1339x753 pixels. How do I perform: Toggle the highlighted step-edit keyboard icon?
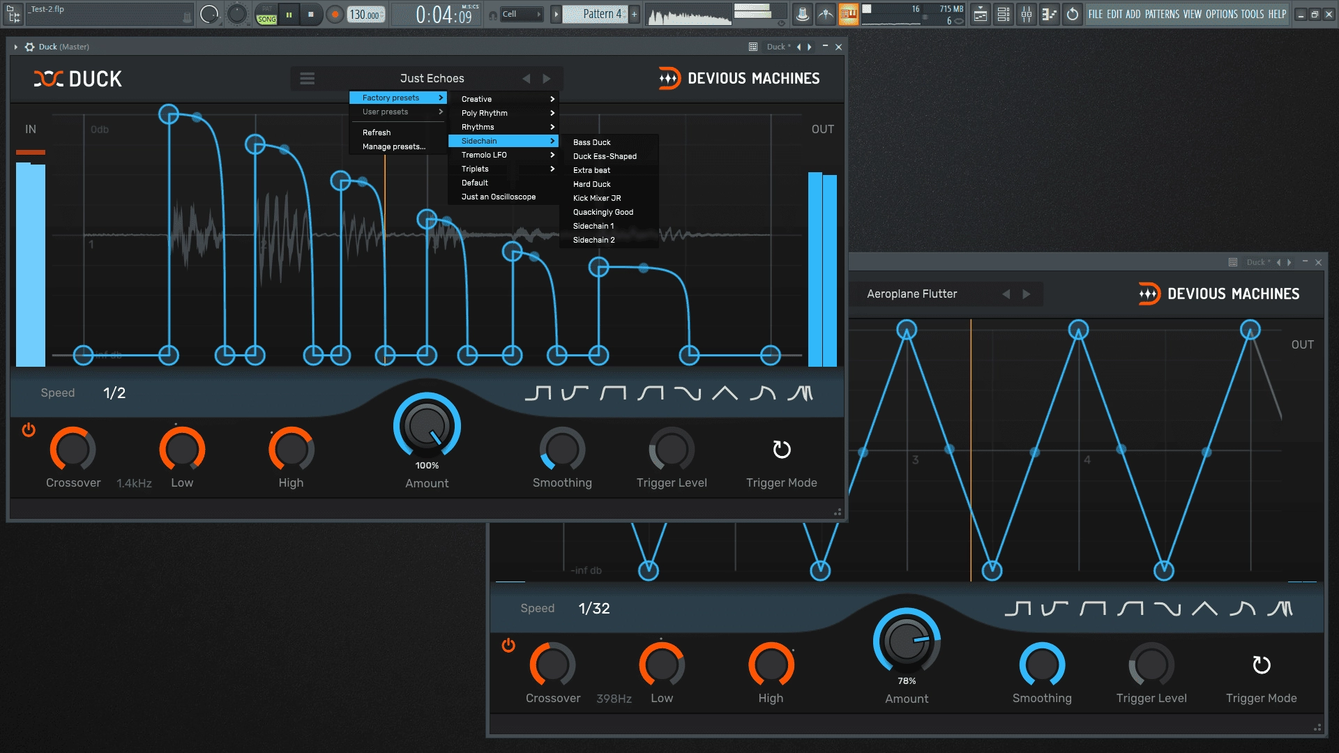pos(849,14)
